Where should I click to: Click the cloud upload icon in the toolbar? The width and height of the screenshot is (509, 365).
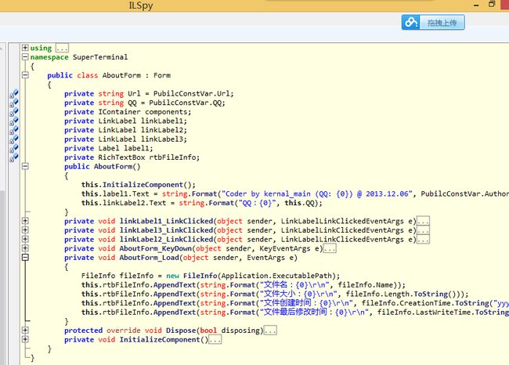[x=410, y=23]
